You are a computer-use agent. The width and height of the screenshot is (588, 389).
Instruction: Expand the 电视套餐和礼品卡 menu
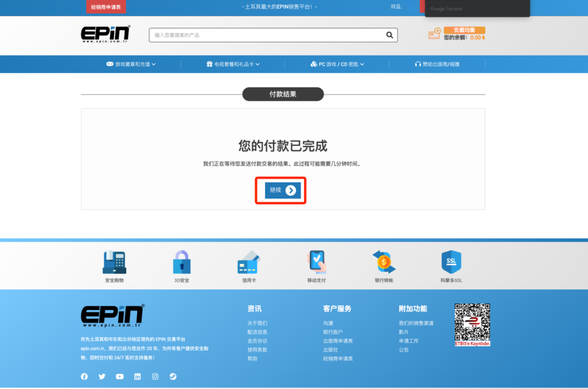tap(233, 64)
